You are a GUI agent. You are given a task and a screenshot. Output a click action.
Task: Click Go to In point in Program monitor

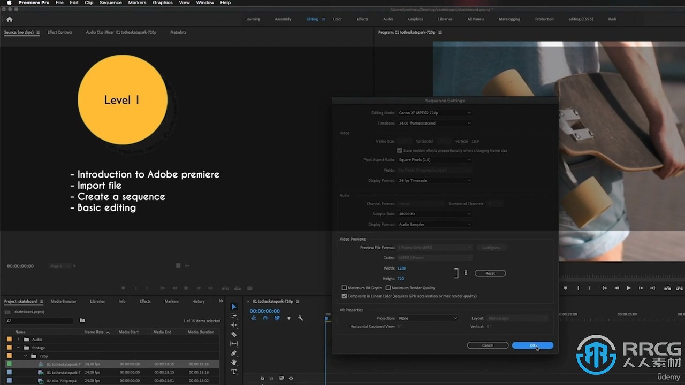[604, 288]
